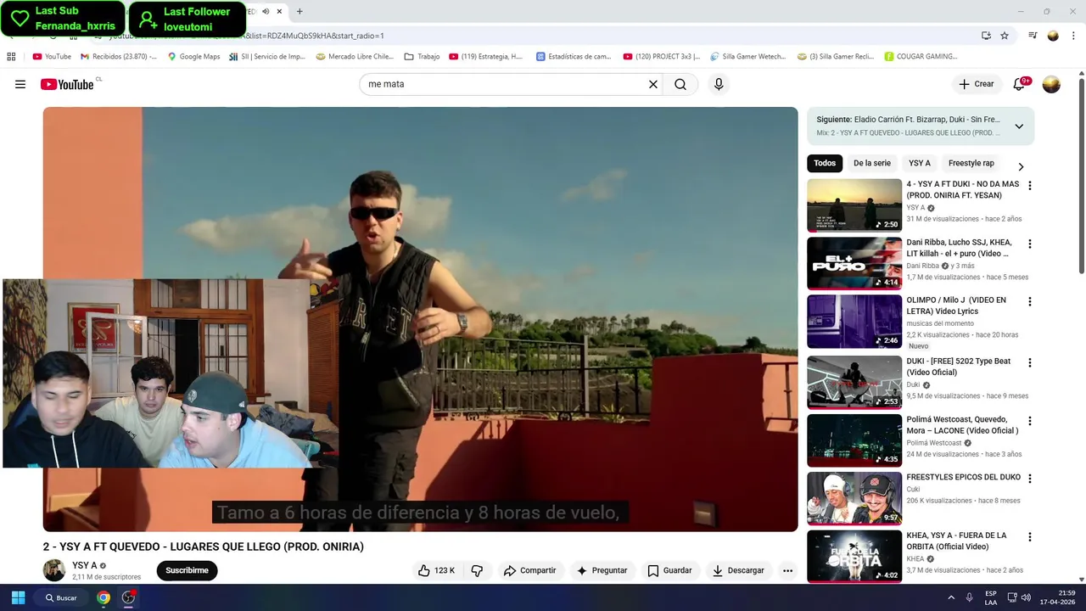
Task: Click the Preguntar button
Action: 602,570
